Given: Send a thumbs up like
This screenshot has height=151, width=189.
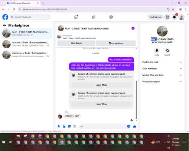Looking at the screenshot, I should 135,126.
